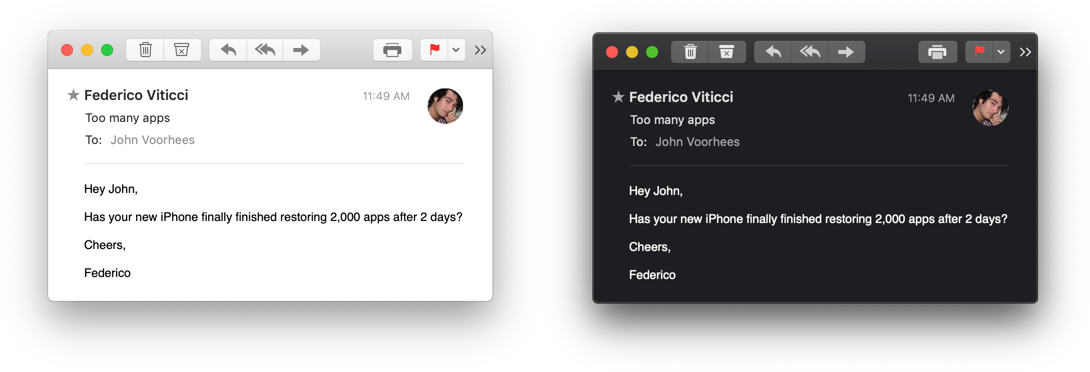
Task: Click Hey John, greeting in light window
Action: click(111, 189)
